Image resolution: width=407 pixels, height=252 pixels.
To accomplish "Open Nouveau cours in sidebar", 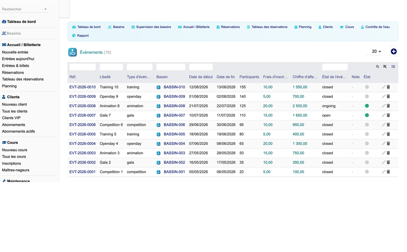I will pos(15,150).
